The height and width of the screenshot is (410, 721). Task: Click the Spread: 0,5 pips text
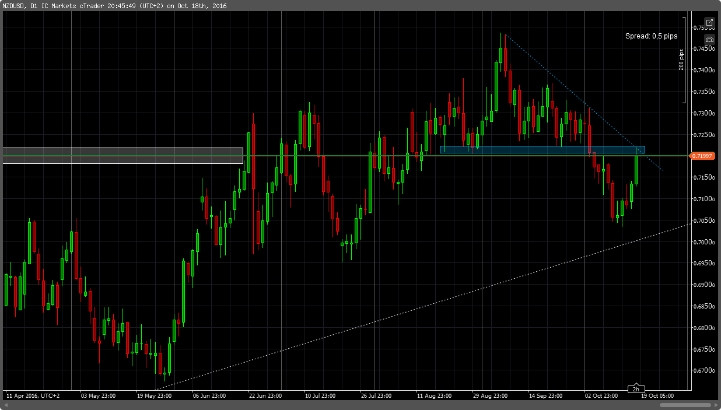point(652,36)
